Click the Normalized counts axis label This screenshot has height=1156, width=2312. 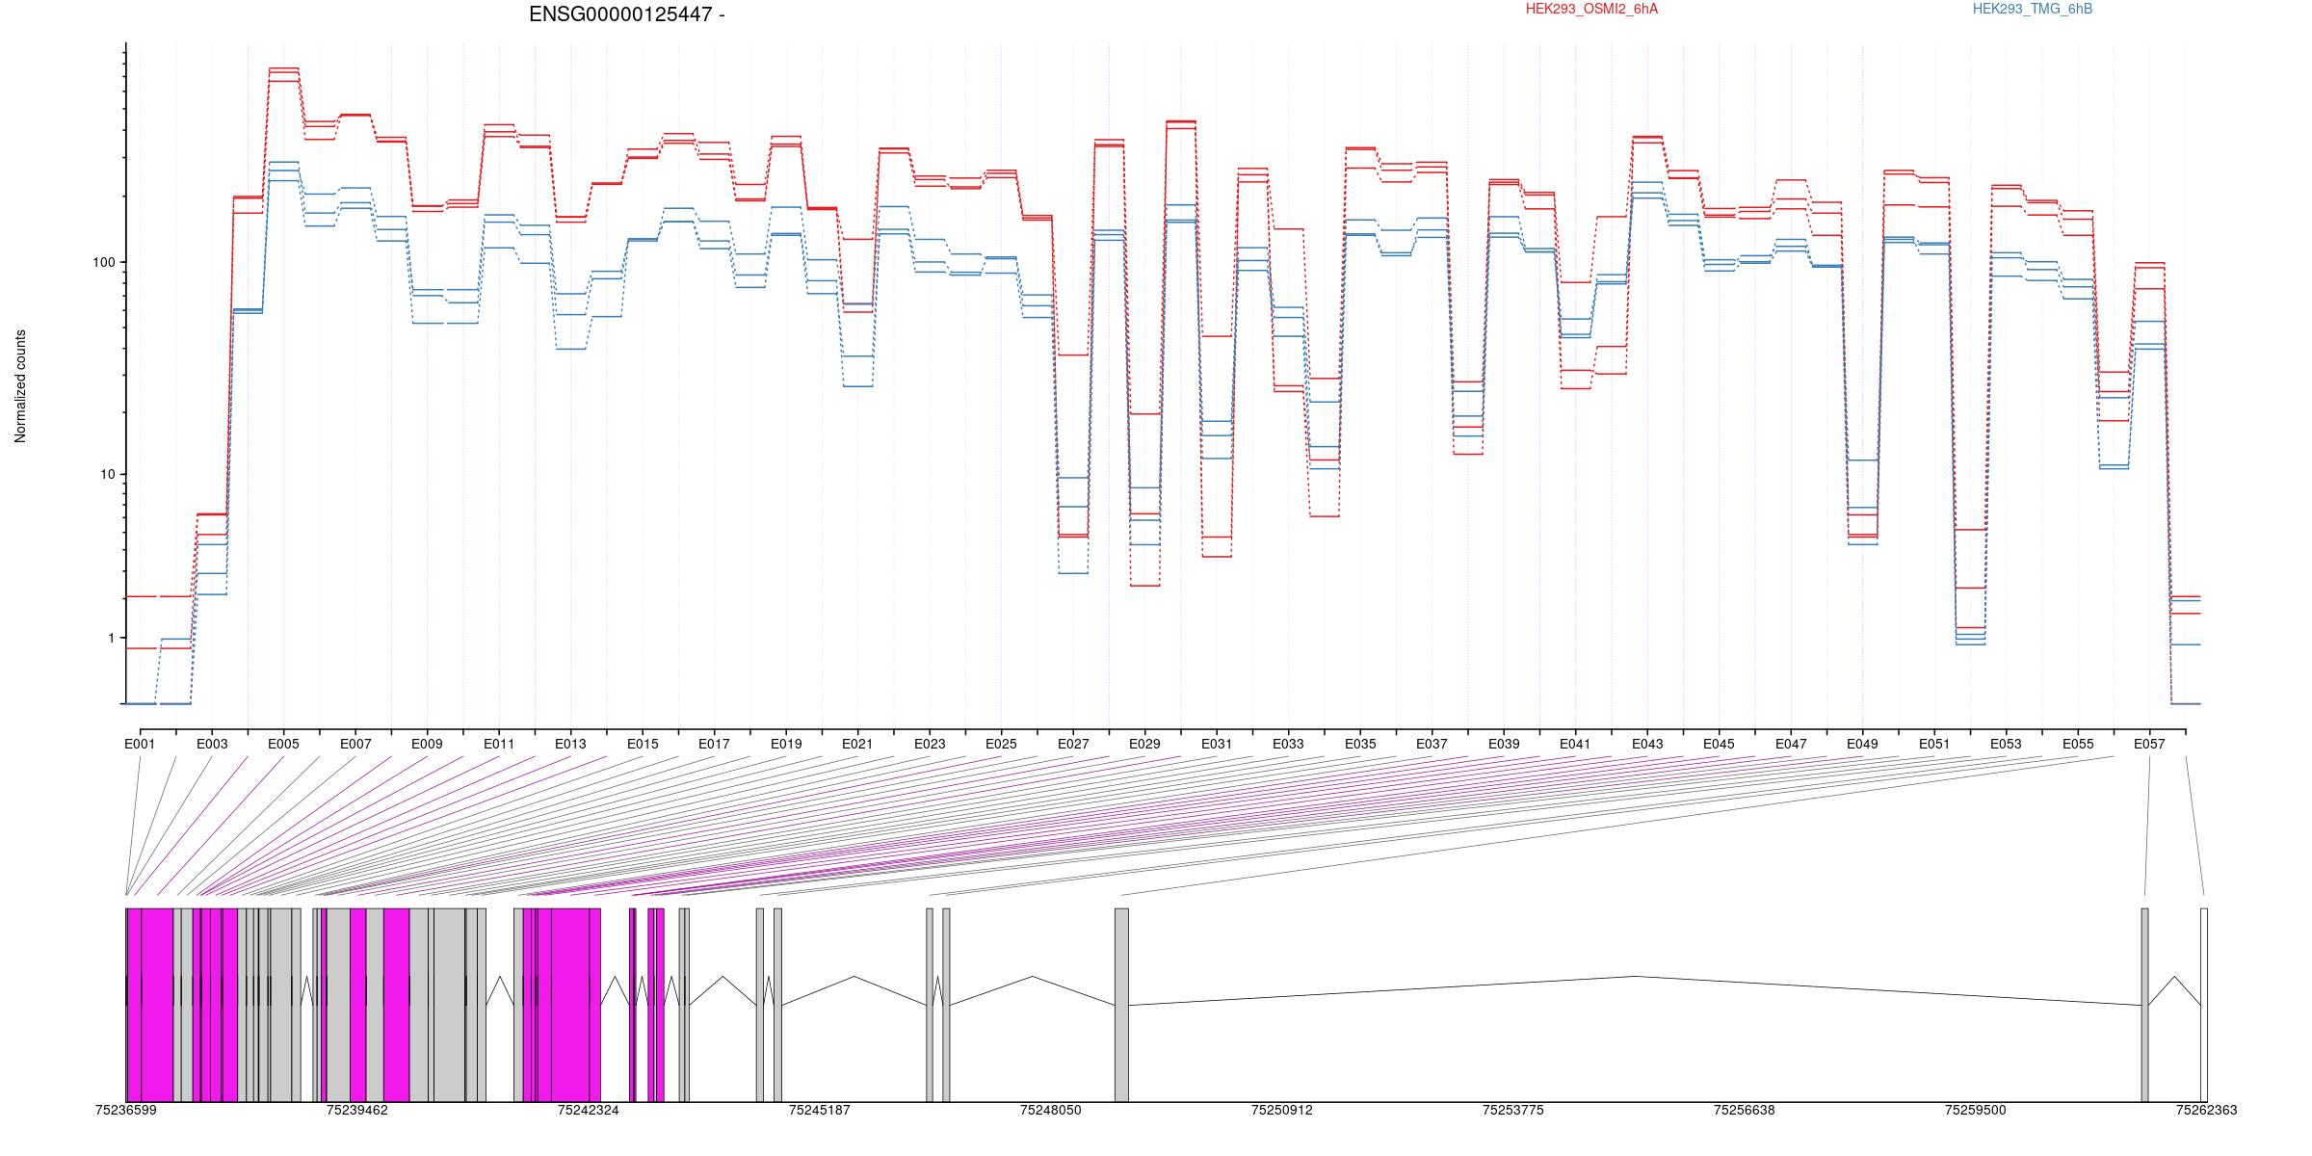click(20, 386)
